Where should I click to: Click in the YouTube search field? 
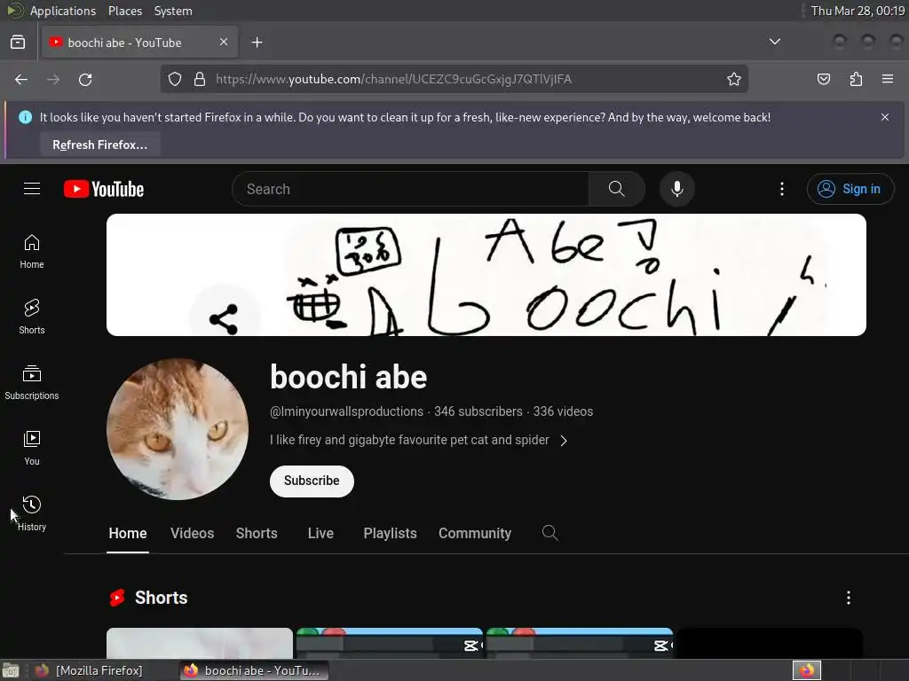point(410,189)
